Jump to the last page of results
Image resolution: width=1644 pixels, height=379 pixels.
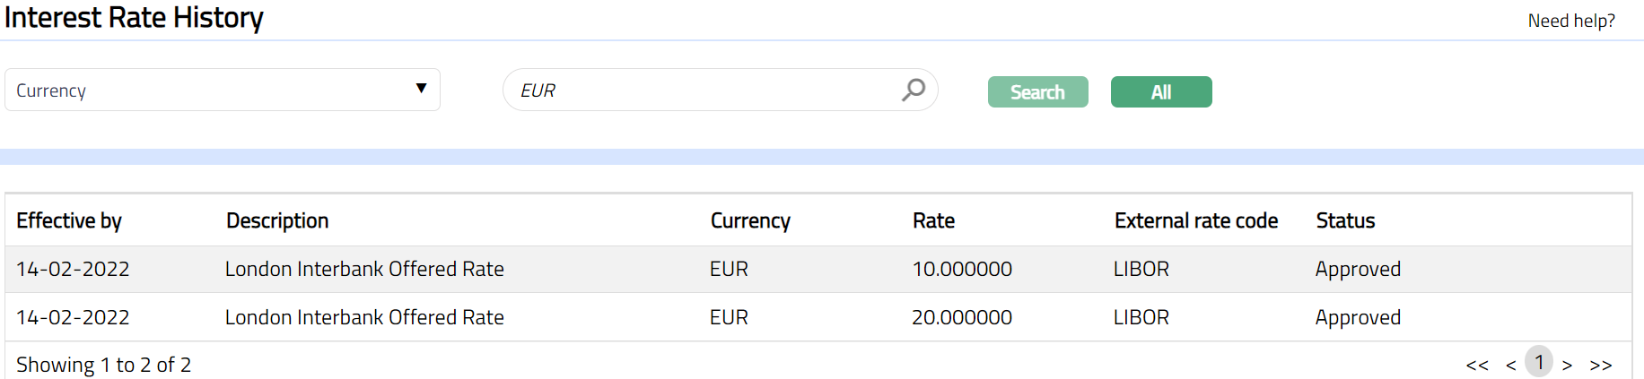point(1600,365)
